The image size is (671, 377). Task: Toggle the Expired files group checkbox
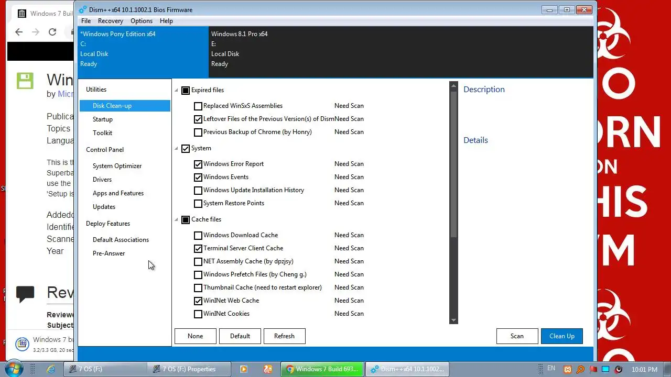(186, 90)
